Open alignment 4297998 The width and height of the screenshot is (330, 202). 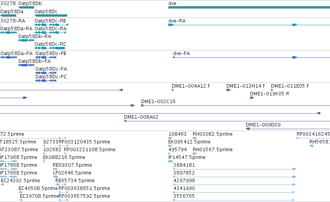184,181
